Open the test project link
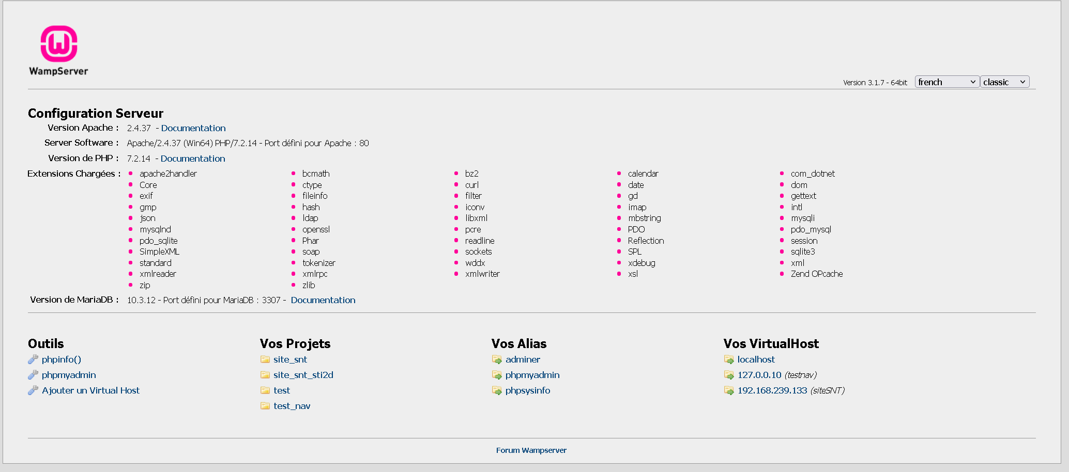Viewport: 1069px width, 472px height. pos(282,390)
